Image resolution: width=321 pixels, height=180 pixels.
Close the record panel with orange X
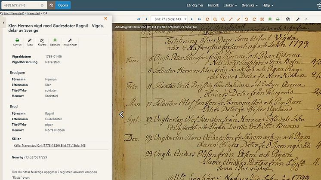(x=106, y=18)
